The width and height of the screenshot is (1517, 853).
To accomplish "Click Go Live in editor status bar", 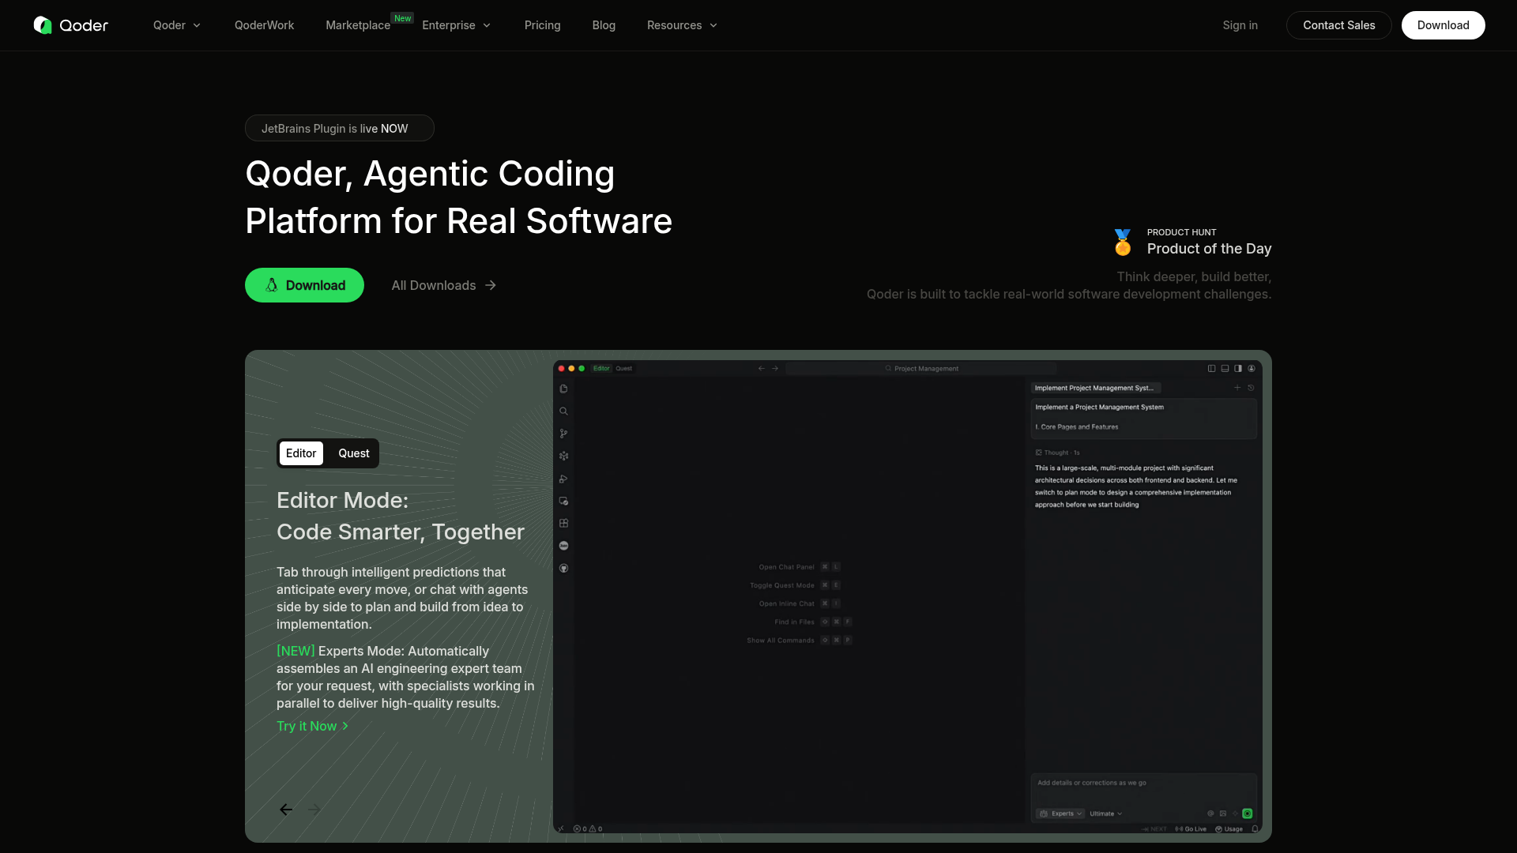I will (x=1191, y=829).
